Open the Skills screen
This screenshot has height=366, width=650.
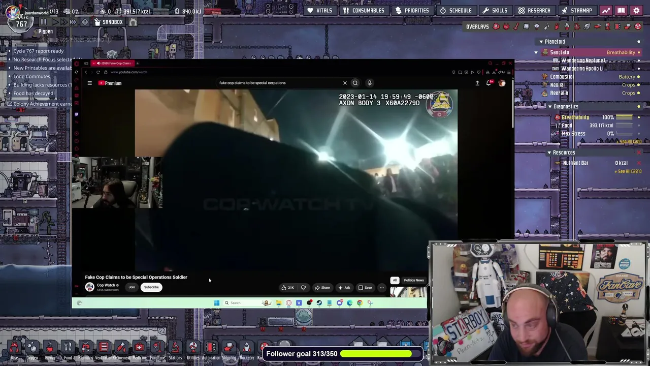point(495,10)
